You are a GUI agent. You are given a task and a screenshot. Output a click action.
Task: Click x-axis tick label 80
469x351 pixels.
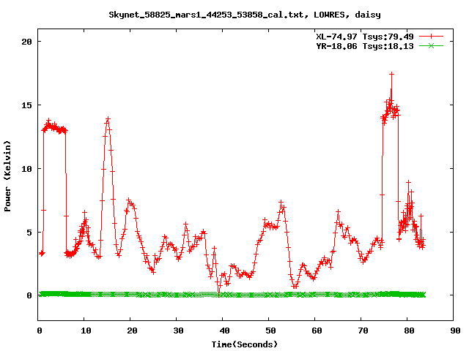[x=409, y=331]
